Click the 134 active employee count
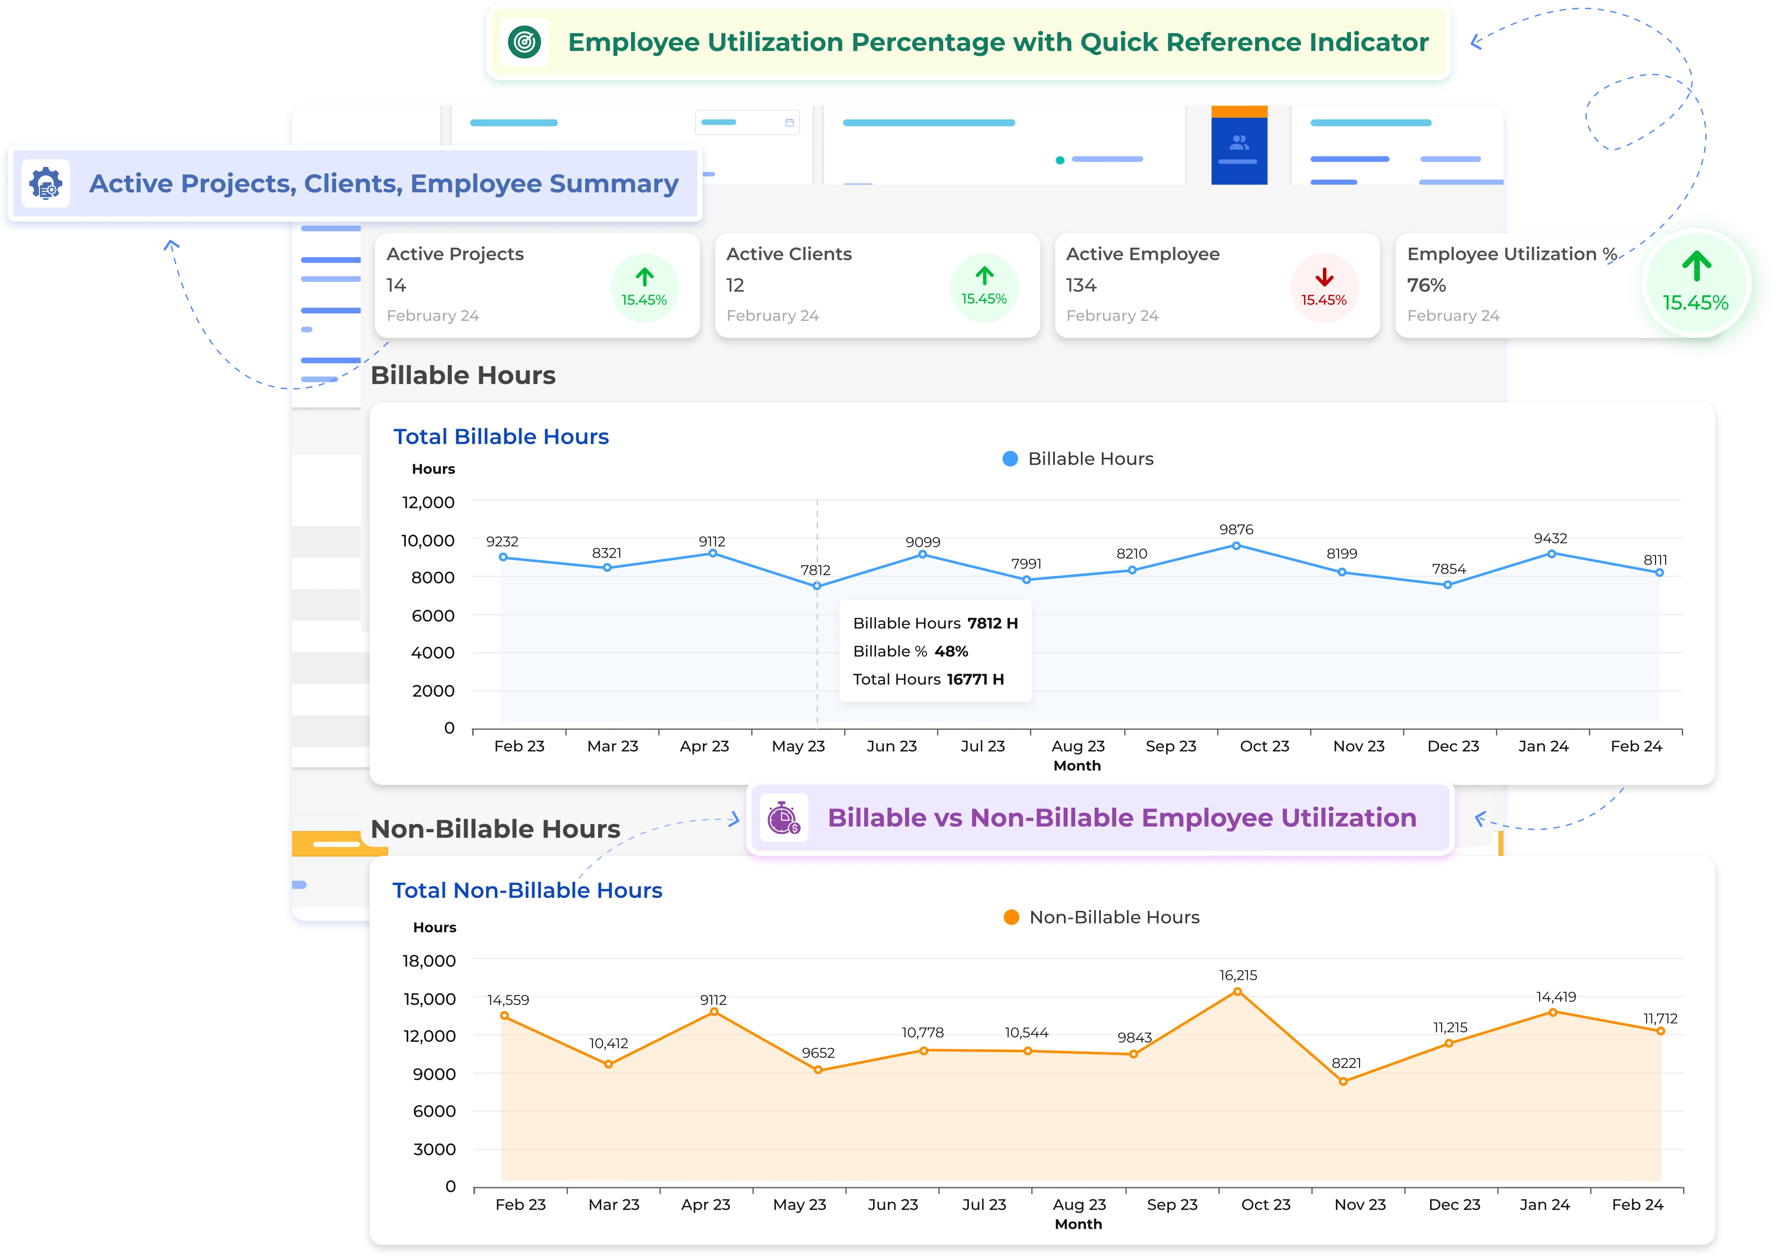The image size is (1776, 1257). 1081,286
